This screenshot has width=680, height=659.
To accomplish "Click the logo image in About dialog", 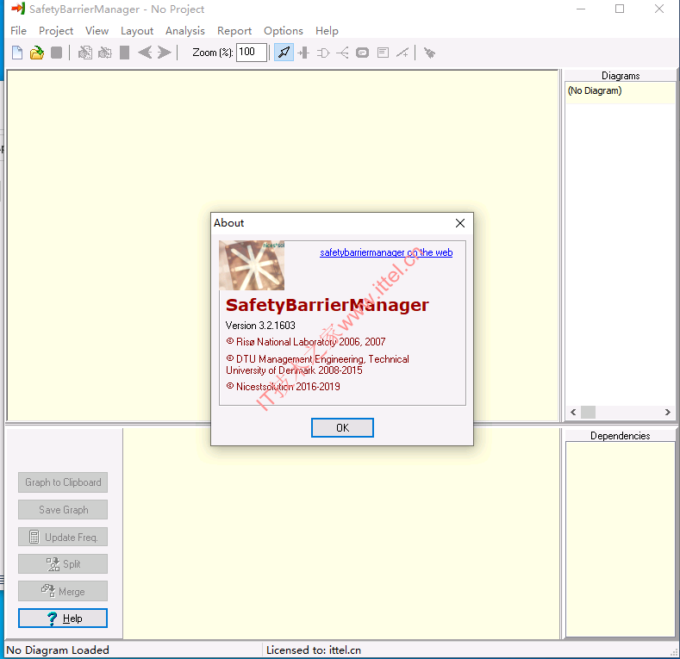I will (x=252, y=265).
